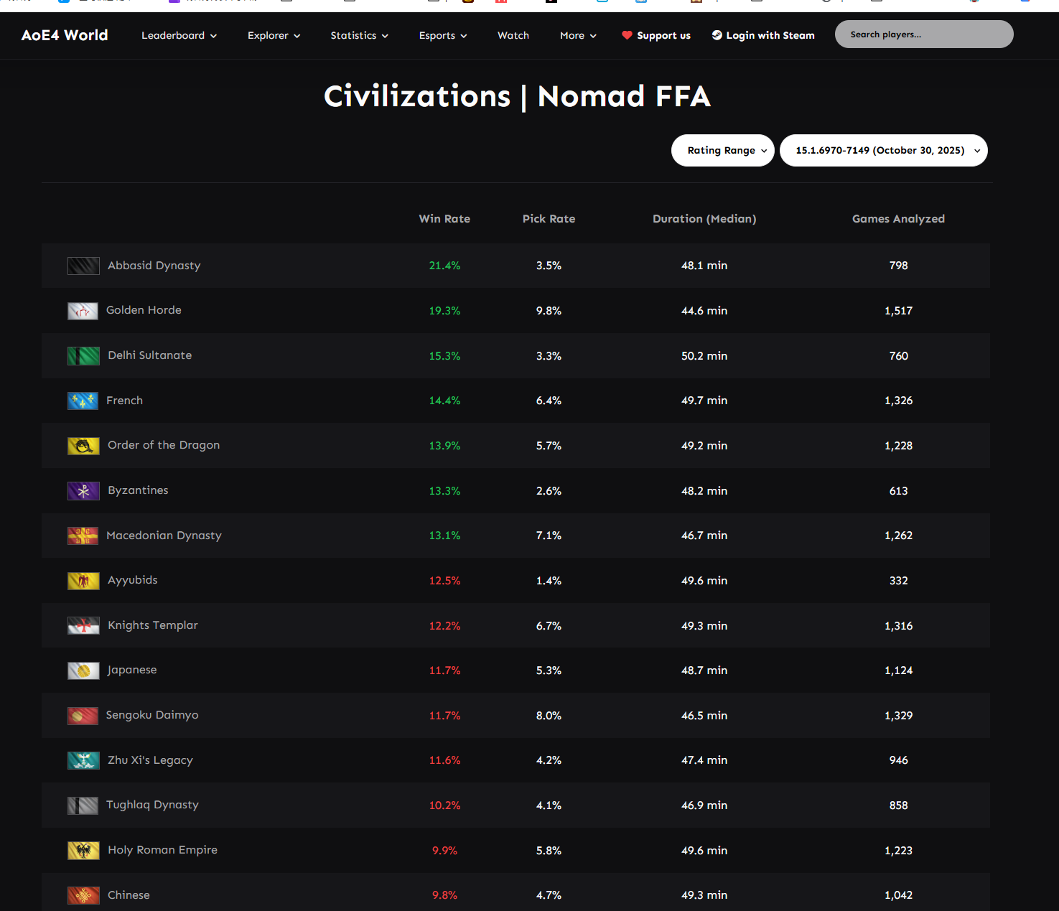1059x911 pixels.
Task: Click the Golden Horde flag icon
Action: point(83,311)
